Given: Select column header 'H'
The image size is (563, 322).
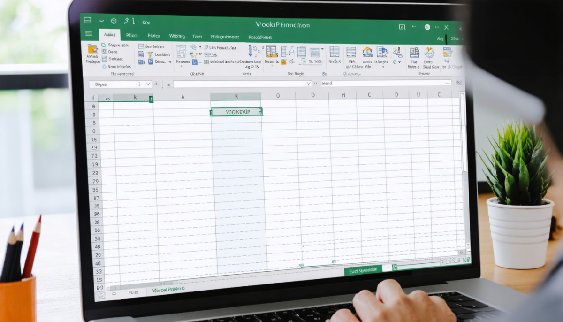Looking at the screenshot, I should click(343, 95).
